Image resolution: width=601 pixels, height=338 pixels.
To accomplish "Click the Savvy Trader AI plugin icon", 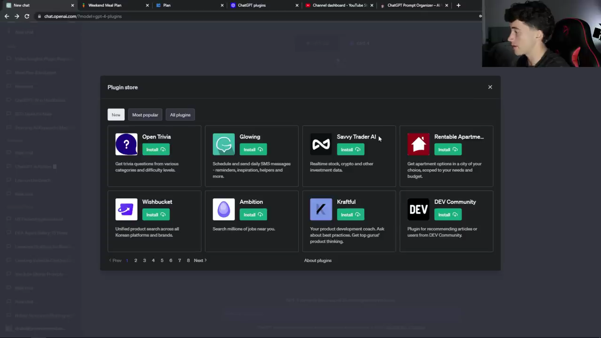I will 321,144.
